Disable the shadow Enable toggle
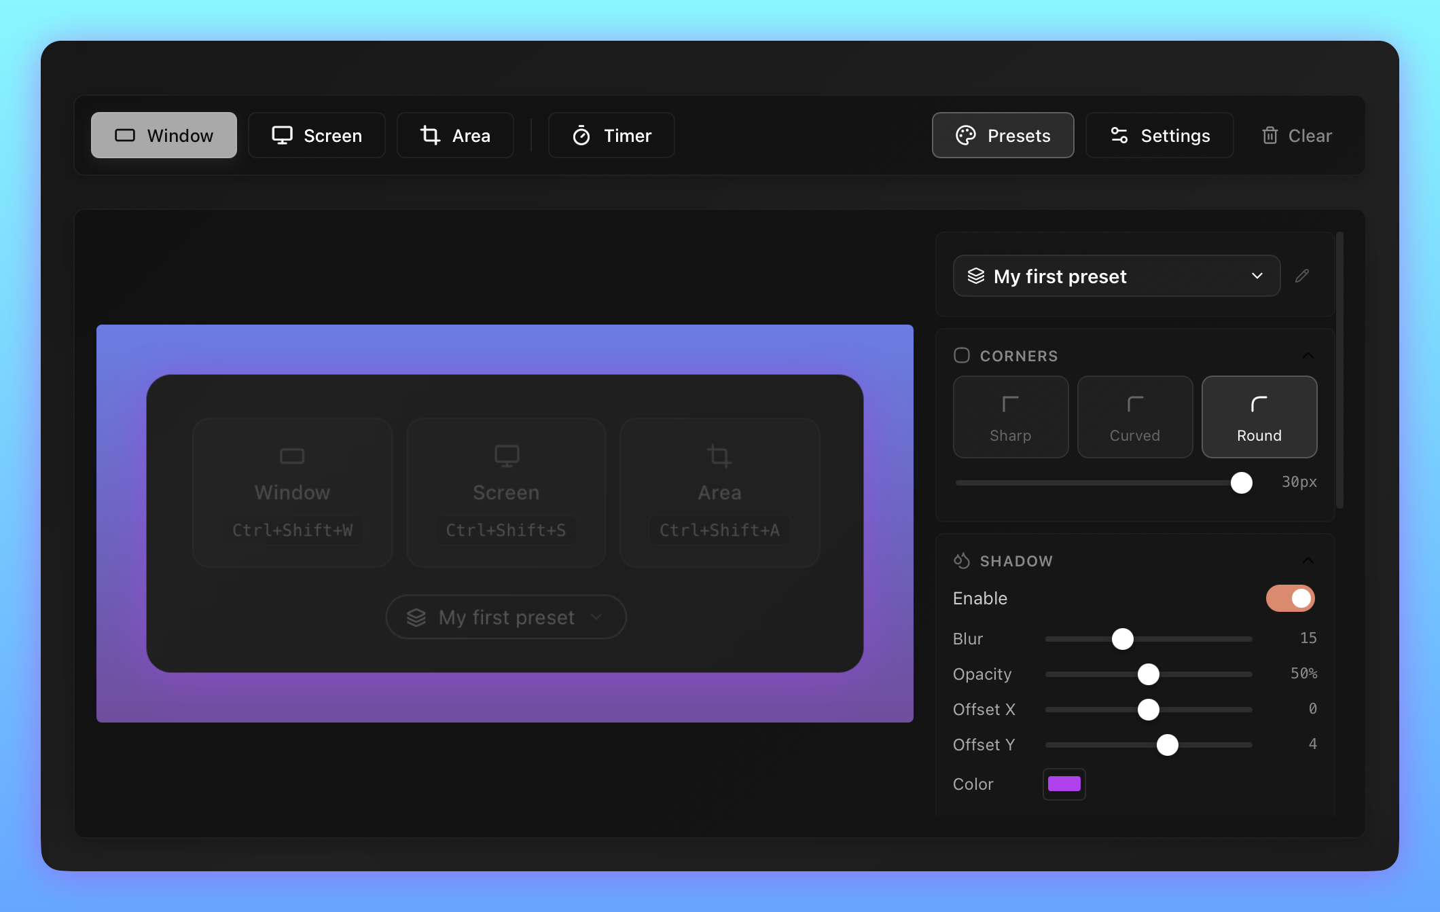 [x=1290, y=598]
